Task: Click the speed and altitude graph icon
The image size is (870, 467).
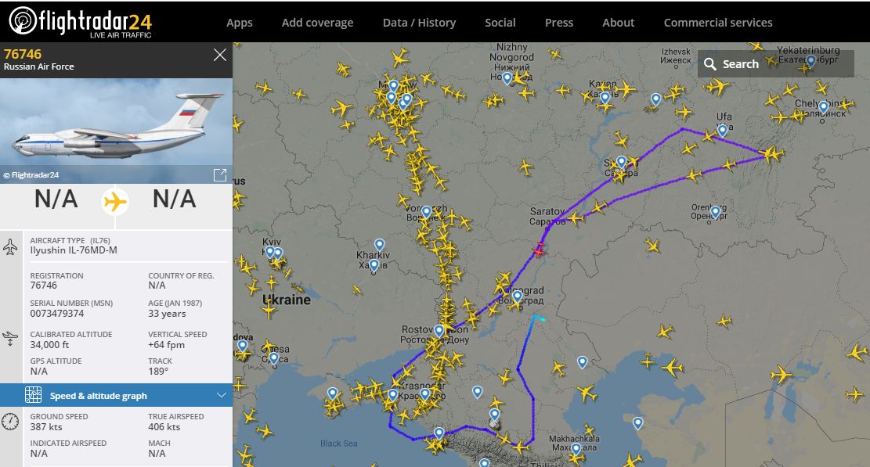Action: tap(34, 394)
